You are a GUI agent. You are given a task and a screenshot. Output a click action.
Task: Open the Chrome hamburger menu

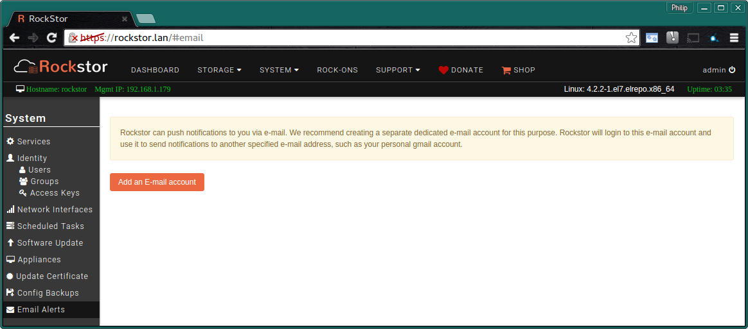pos(734,38)
